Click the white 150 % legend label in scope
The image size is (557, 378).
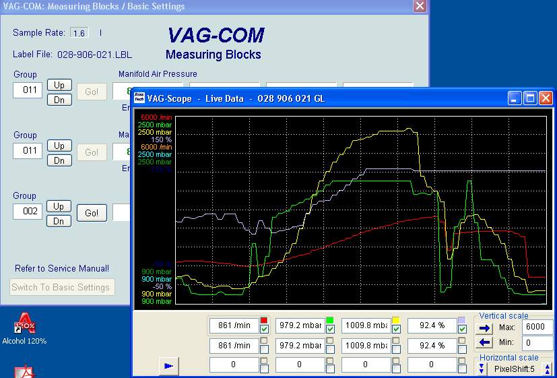(x=161, y=139)
